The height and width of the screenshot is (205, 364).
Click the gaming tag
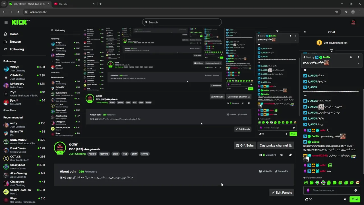click(x=104, y=154)
